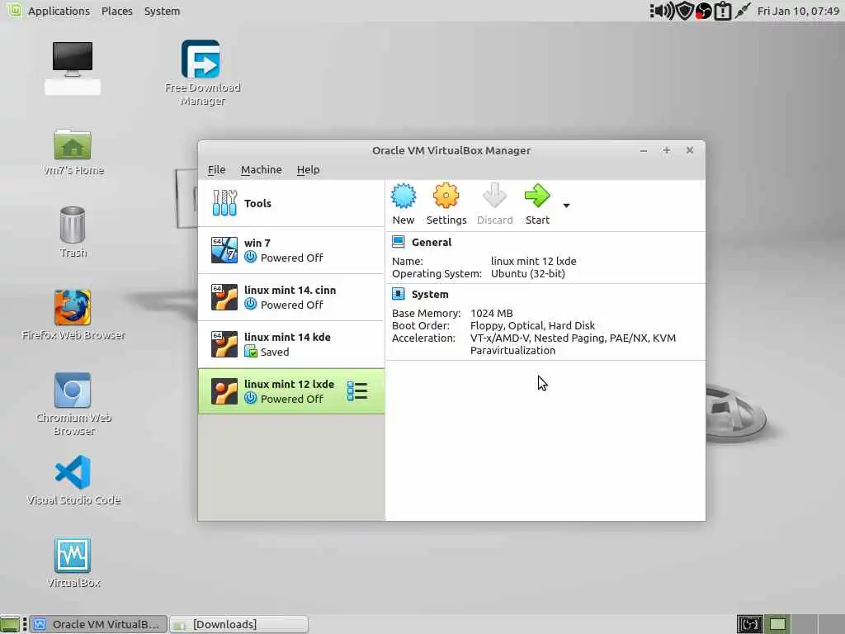Select the linux mint 14. cinn VM
Screen dimensions: 845x634
click(x=291, y=297)
